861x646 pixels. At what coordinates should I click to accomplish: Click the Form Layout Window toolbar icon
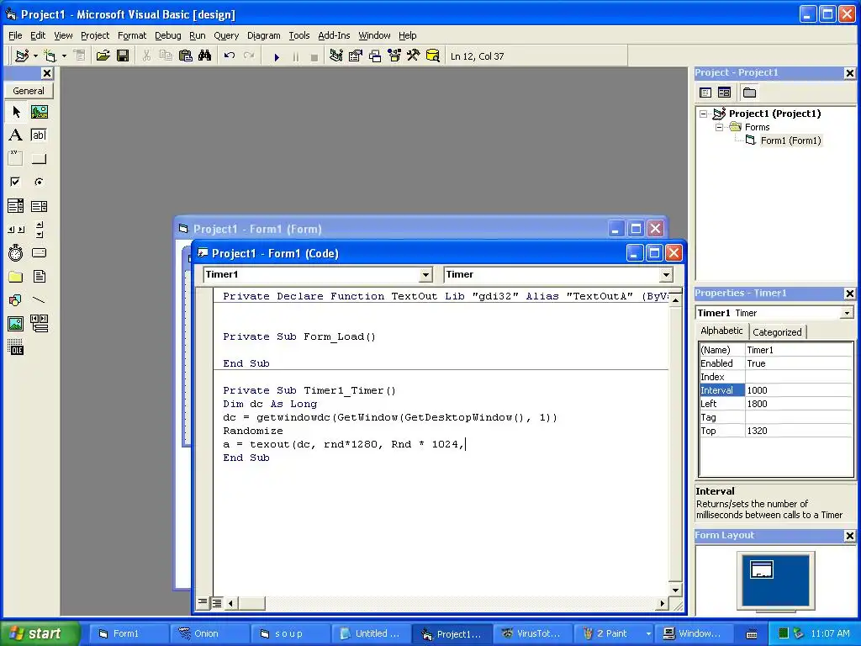[375, 56]
